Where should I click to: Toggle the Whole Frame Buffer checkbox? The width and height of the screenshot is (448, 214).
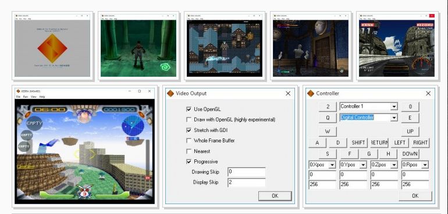point(189,141)
